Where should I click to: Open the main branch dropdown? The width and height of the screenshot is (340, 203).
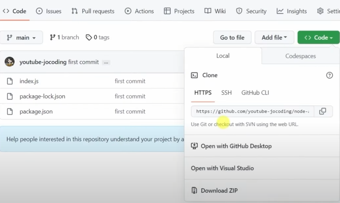21,37
